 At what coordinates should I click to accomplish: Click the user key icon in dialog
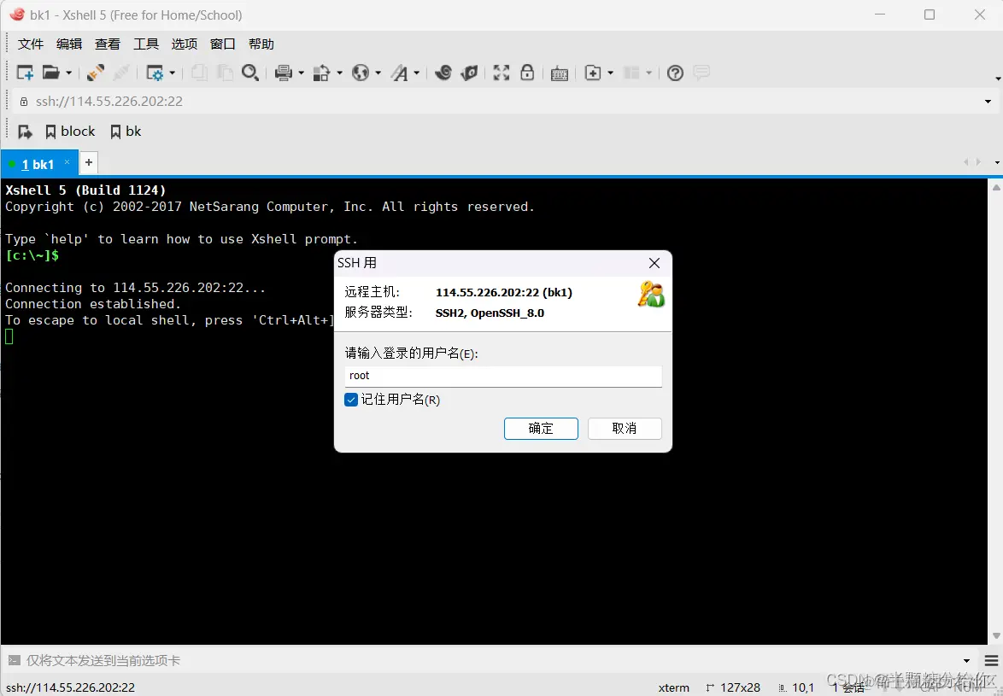(x=651, y=294)
